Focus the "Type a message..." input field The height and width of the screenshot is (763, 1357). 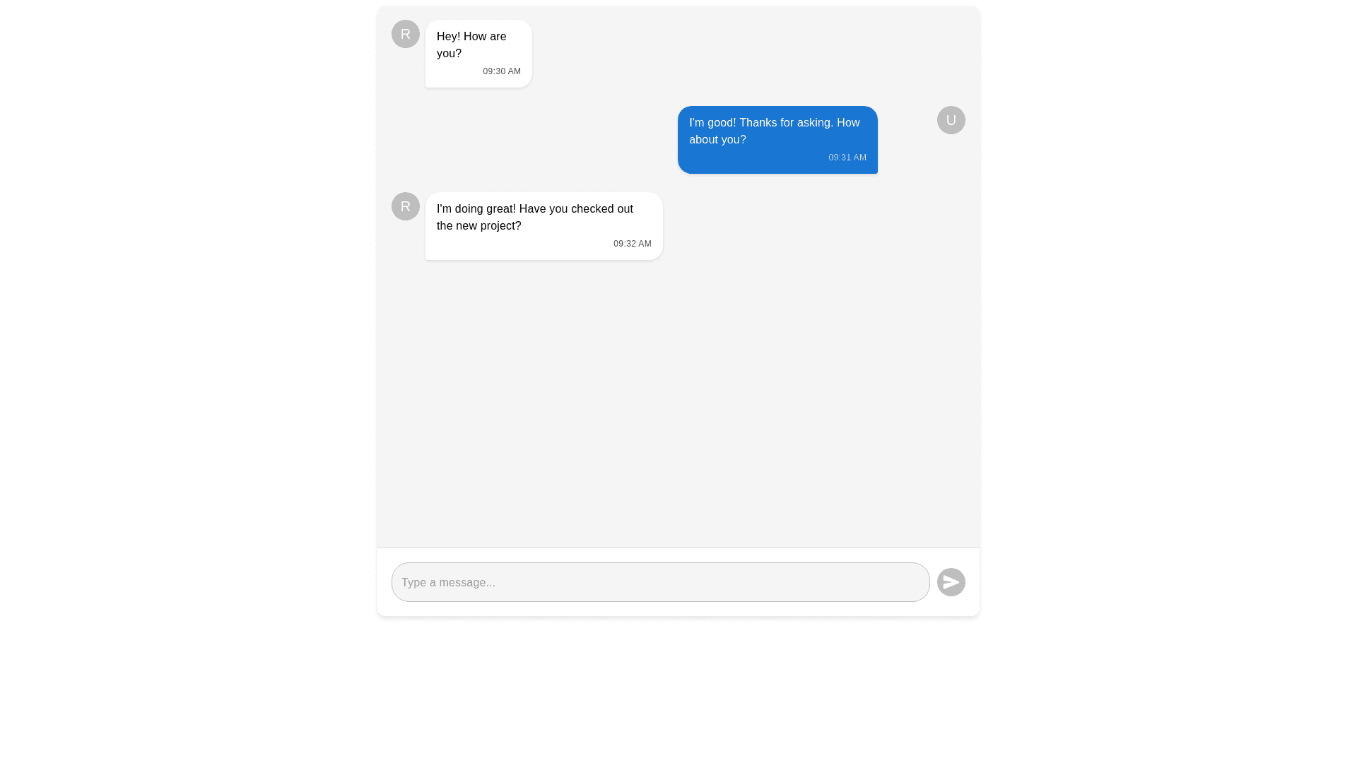[x=660, y=582]
